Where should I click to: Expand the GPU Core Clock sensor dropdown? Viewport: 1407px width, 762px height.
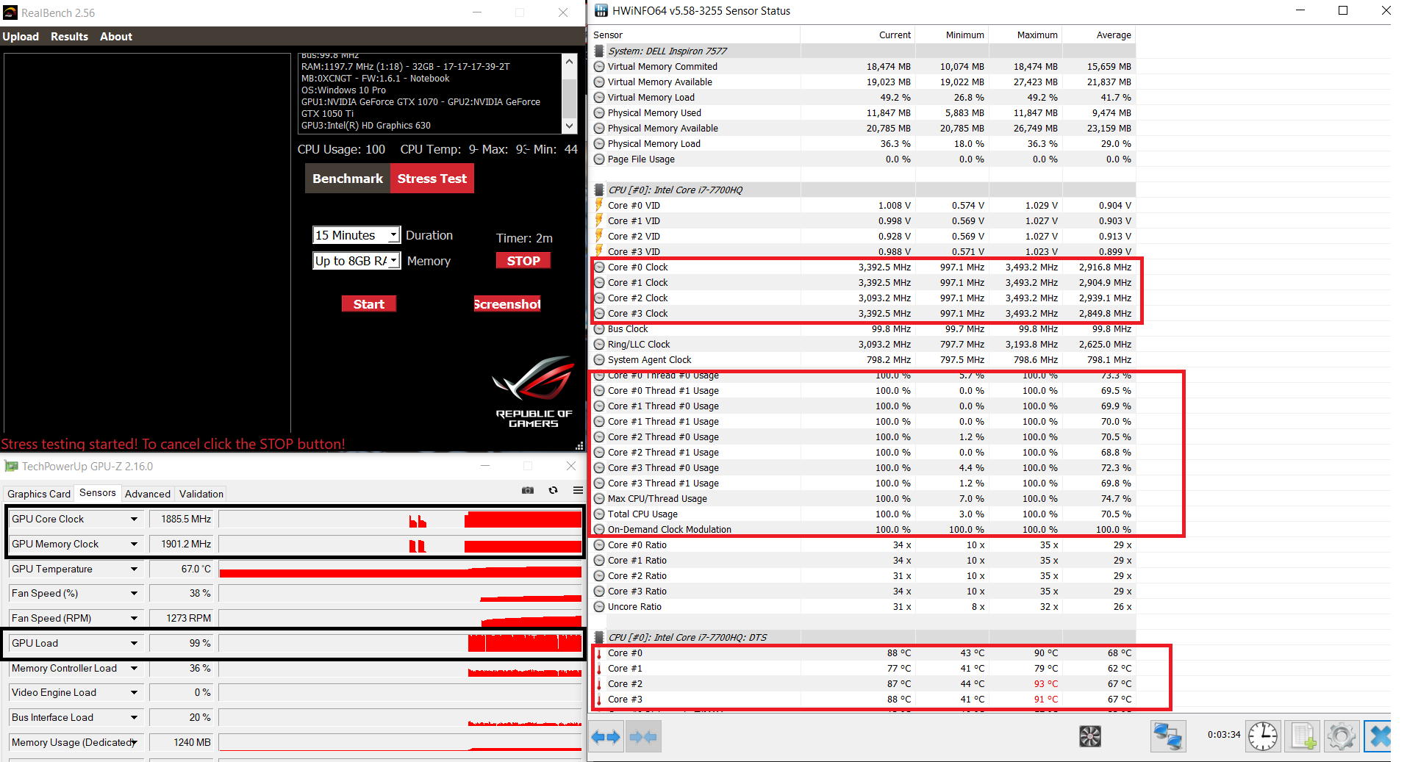(134, 519)
